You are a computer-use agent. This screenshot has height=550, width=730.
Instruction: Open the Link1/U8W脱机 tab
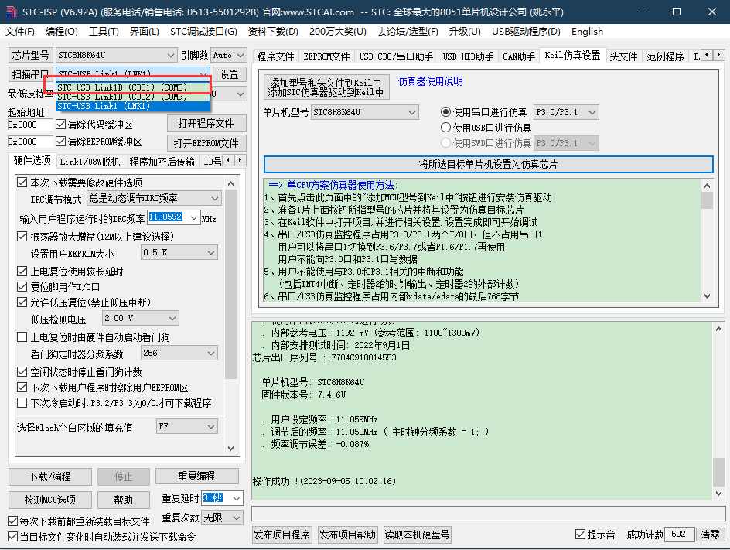[90, 162]
